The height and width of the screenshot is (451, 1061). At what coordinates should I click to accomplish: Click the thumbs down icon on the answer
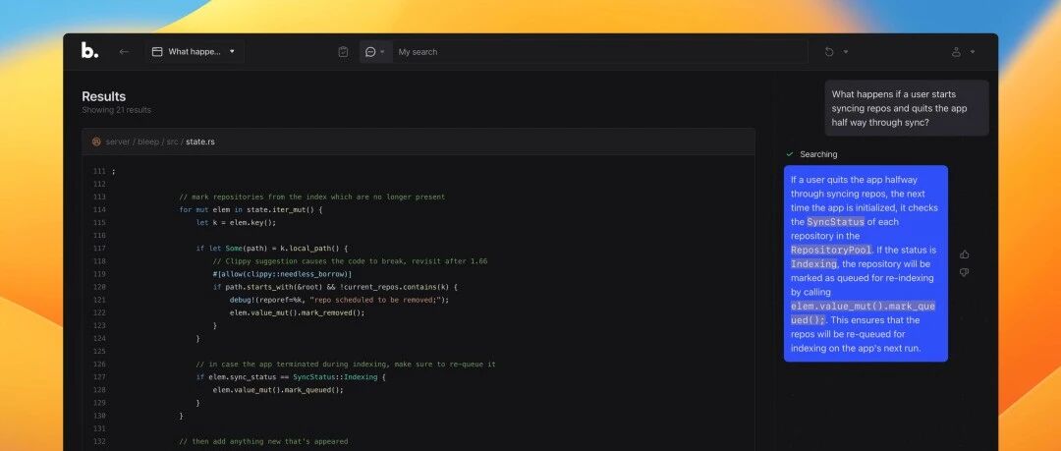(x=965, y=272)
